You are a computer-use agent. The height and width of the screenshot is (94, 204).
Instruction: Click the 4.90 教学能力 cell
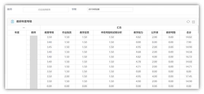pos(138,81)
